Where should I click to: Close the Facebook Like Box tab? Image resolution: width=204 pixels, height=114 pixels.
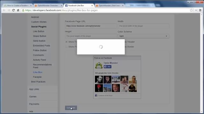[x=92, y=6]
